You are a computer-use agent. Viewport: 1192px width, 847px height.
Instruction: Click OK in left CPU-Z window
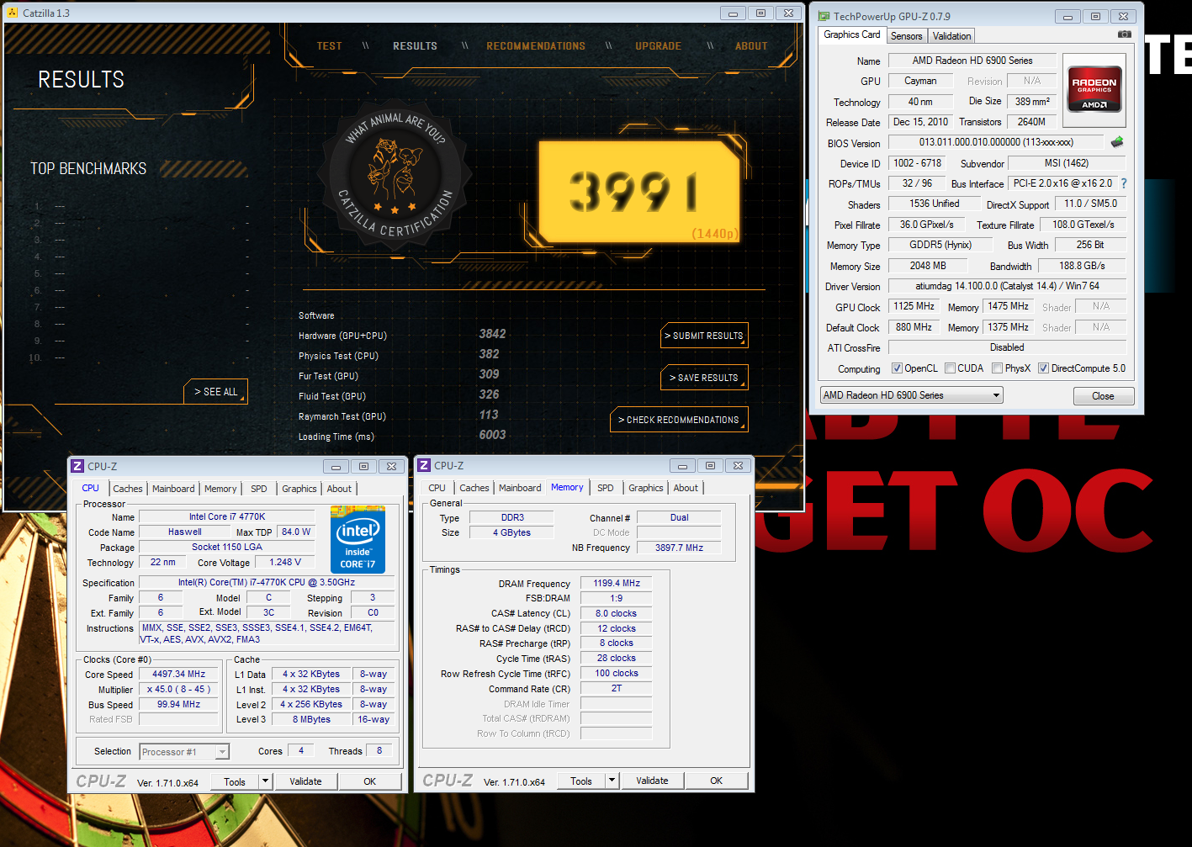370,781
